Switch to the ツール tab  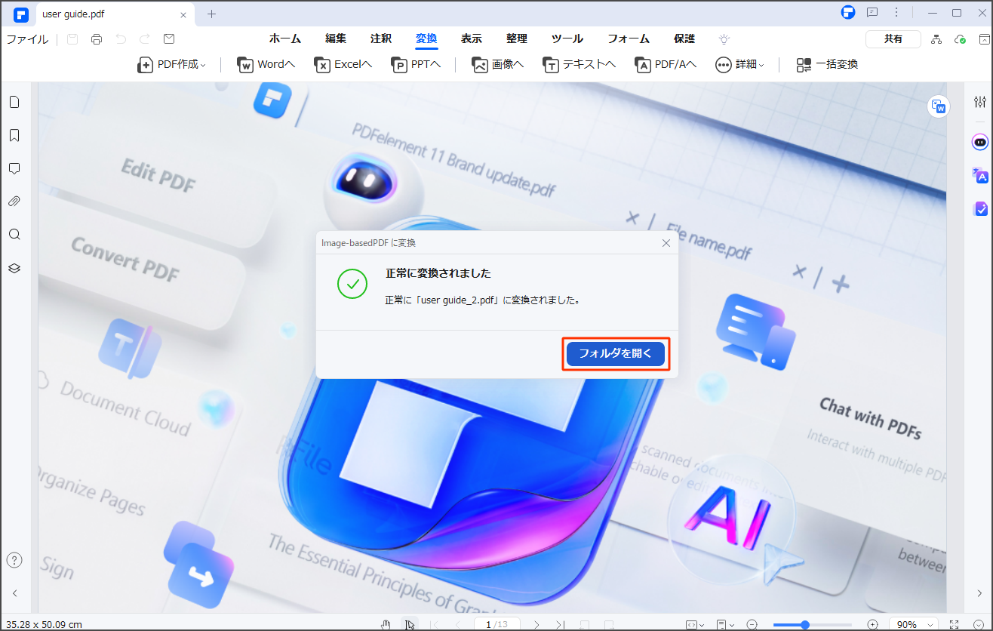(x=567, y=39)
